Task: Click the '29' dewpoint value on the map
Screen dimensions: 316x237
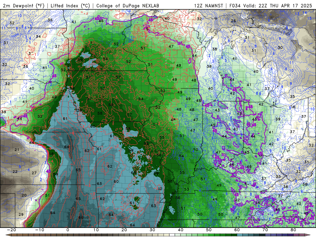Action: pos(21,214)
